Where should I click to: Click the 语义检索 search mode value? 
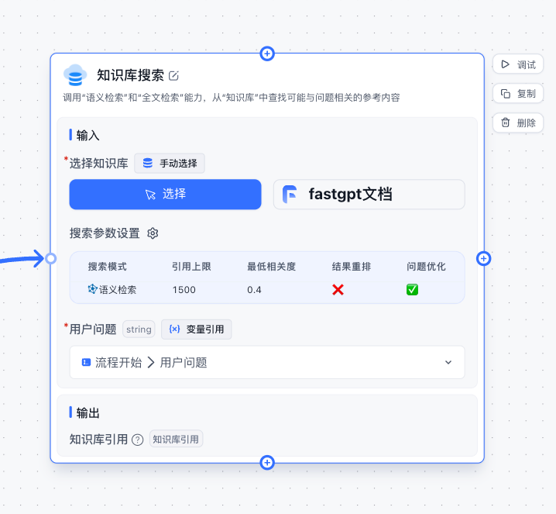click(113, 290)
